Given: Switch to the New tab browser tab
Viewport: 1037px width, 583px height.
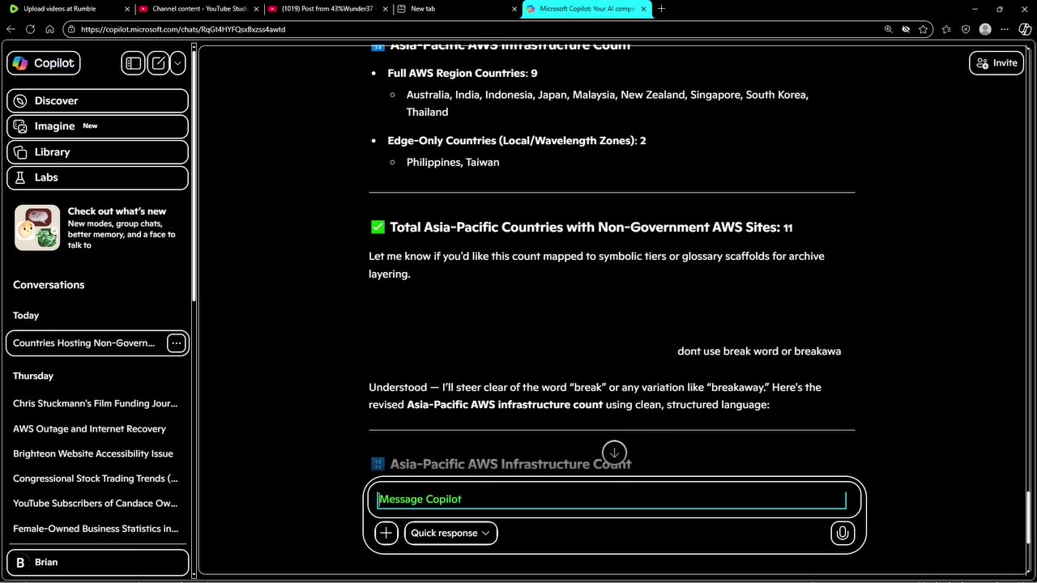Looking at the screenshot, I should click(x=423, y=9).
